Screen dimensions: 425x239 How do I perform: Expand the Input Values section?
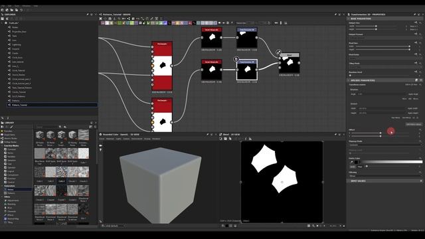click(349, 181)
